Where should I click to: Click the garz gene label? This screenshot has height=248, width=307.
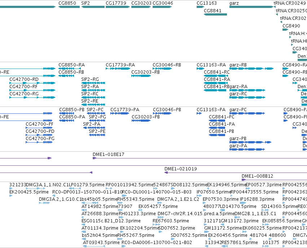coord(234,3)
